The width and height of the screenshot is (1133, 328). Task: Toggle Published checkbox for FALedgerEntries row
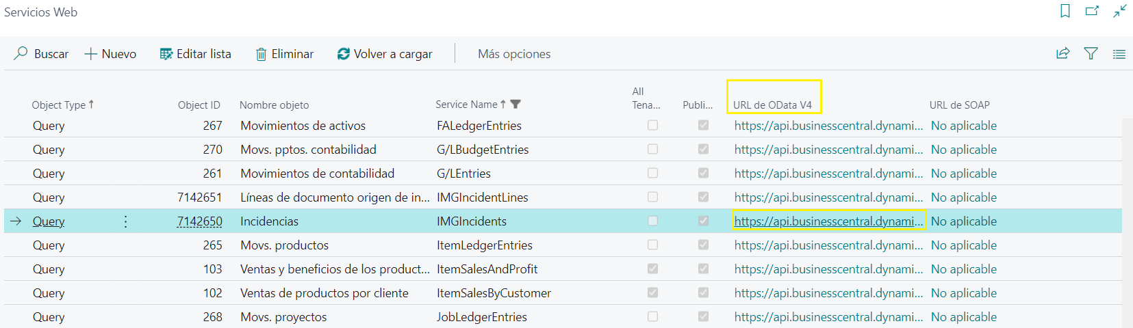pyautogui.click(x=703, y=125)
